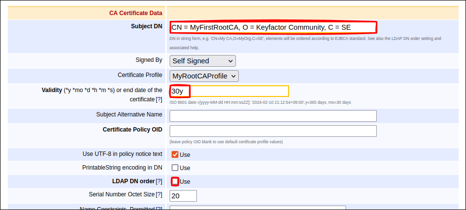Click the CA Certificate Data section header
The image size is (466, 210).
click(x=136, y=13)
